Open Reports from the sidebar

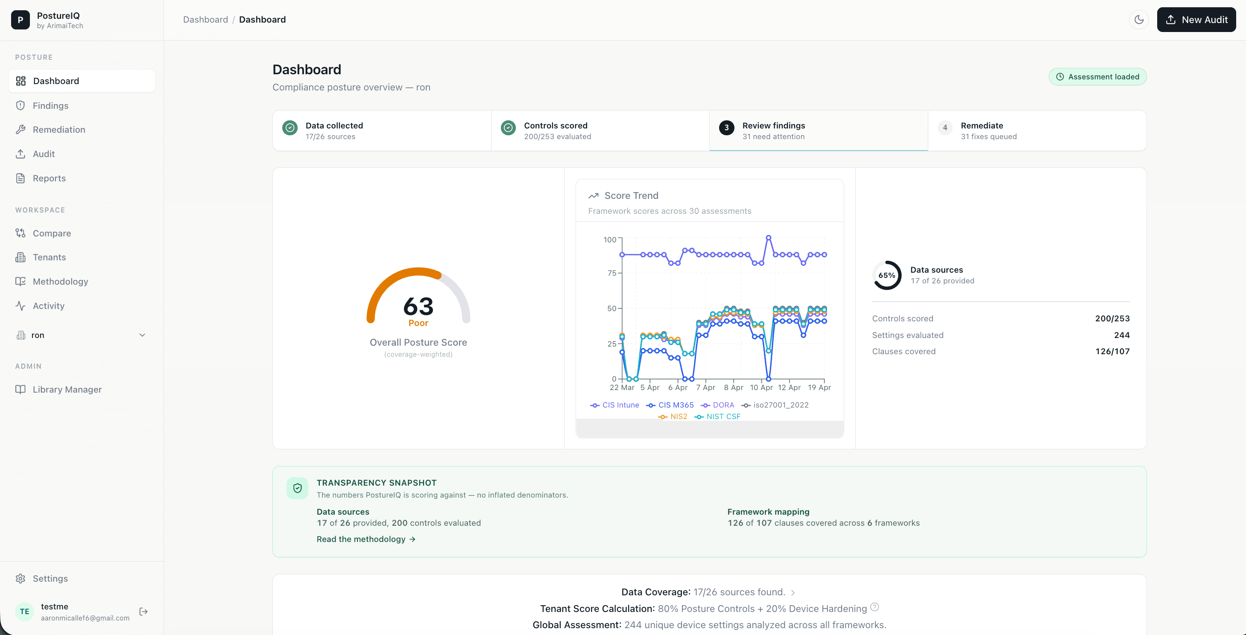pos(82,178)
